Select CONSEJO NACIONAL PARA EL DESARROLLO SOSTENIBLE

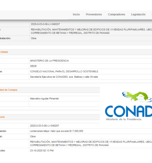(x=64, y=71)
